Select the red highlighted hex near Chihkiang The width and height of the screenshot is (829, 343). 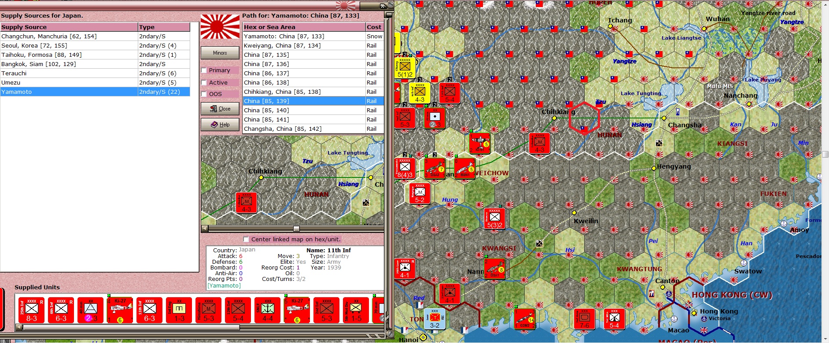pyautogui.click(x=584, y=118)
